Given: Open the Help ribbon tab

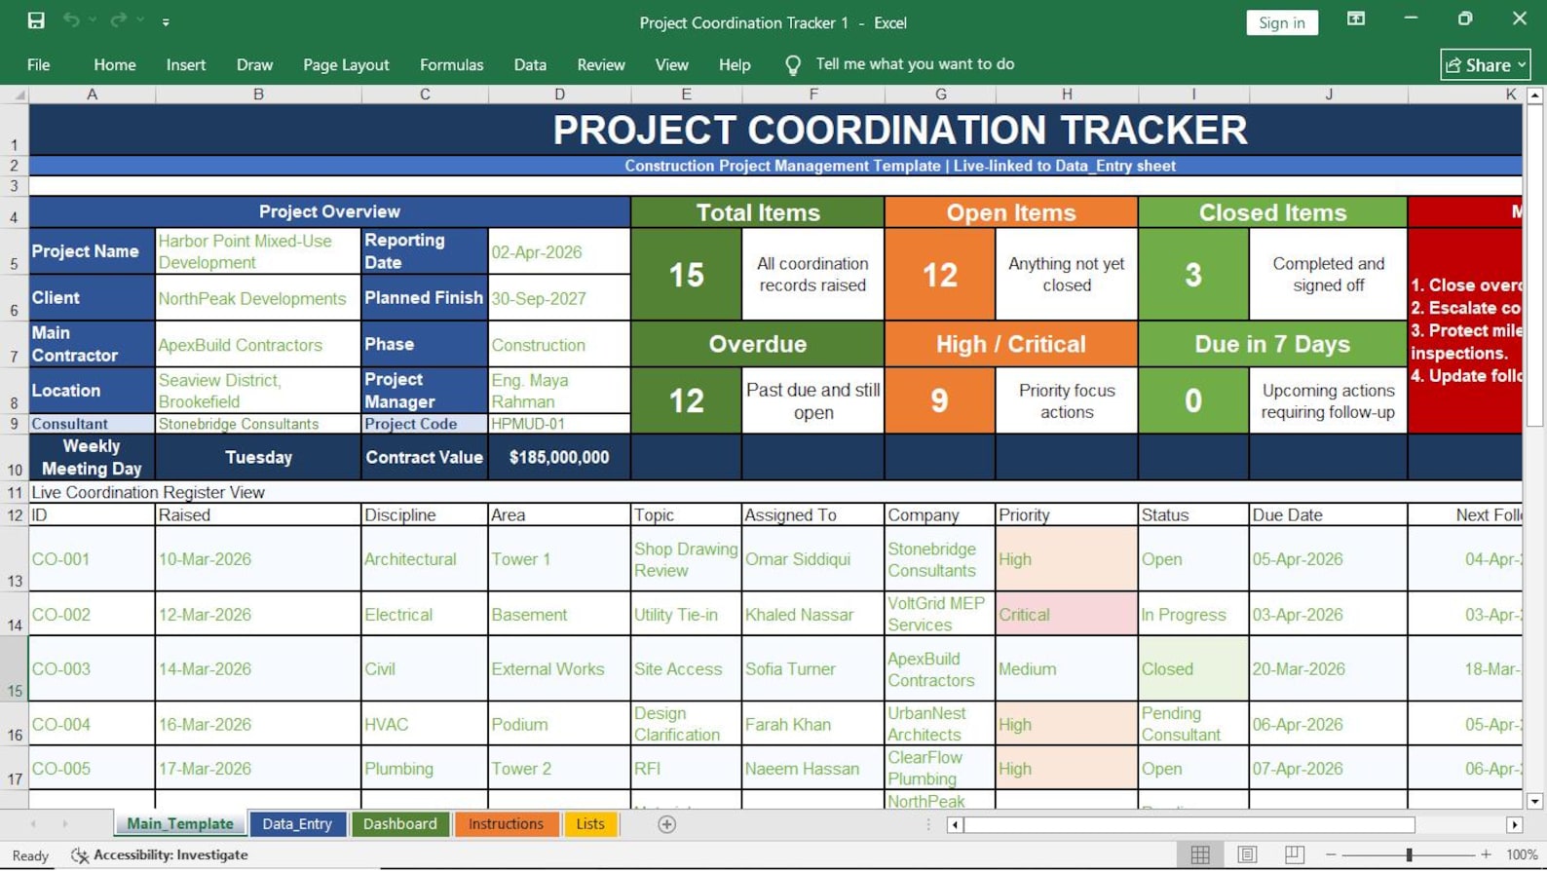Looking at the screenshot, I should point(735,64).
